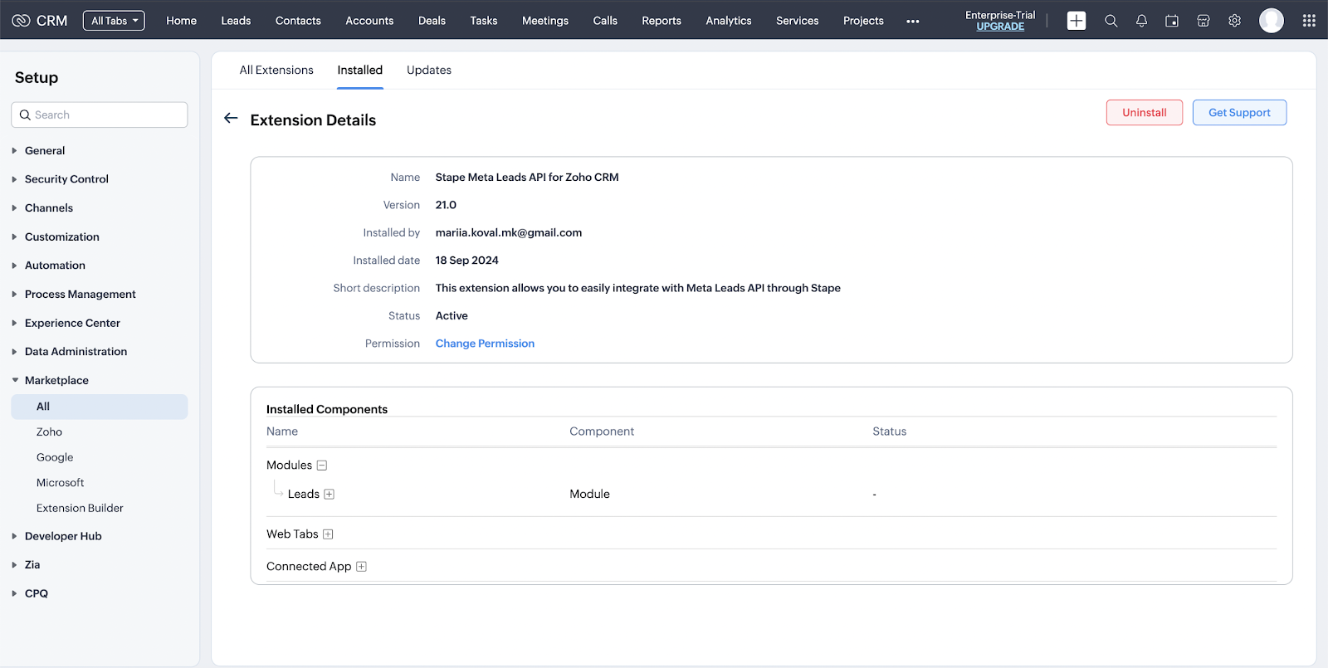Open Meetings module
The height and width of the screenshot is (668, 1328).
(x=545, y=21)
